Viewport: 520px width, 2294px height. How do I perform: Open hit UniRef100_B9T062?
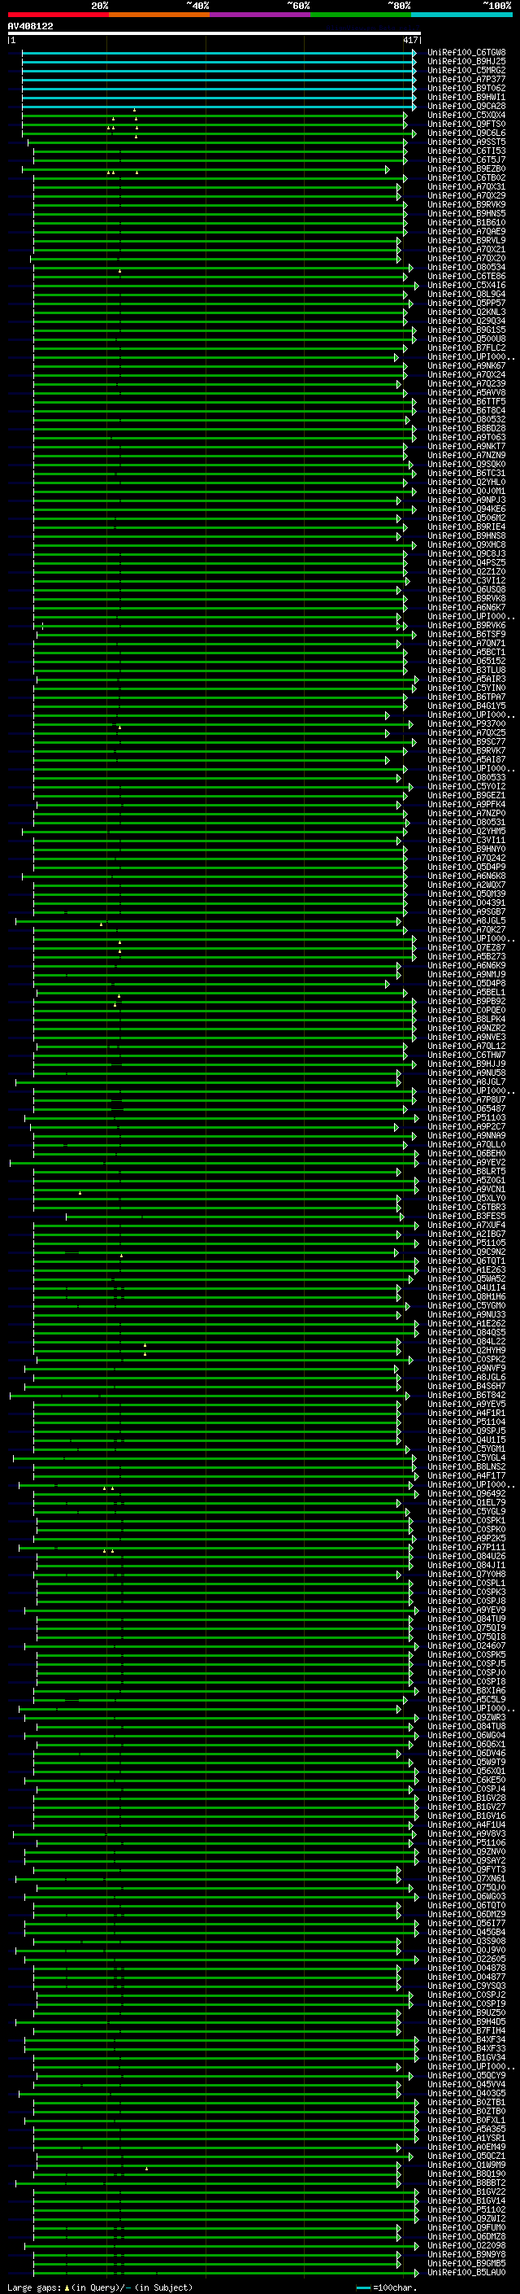click(x=466, y=88)
